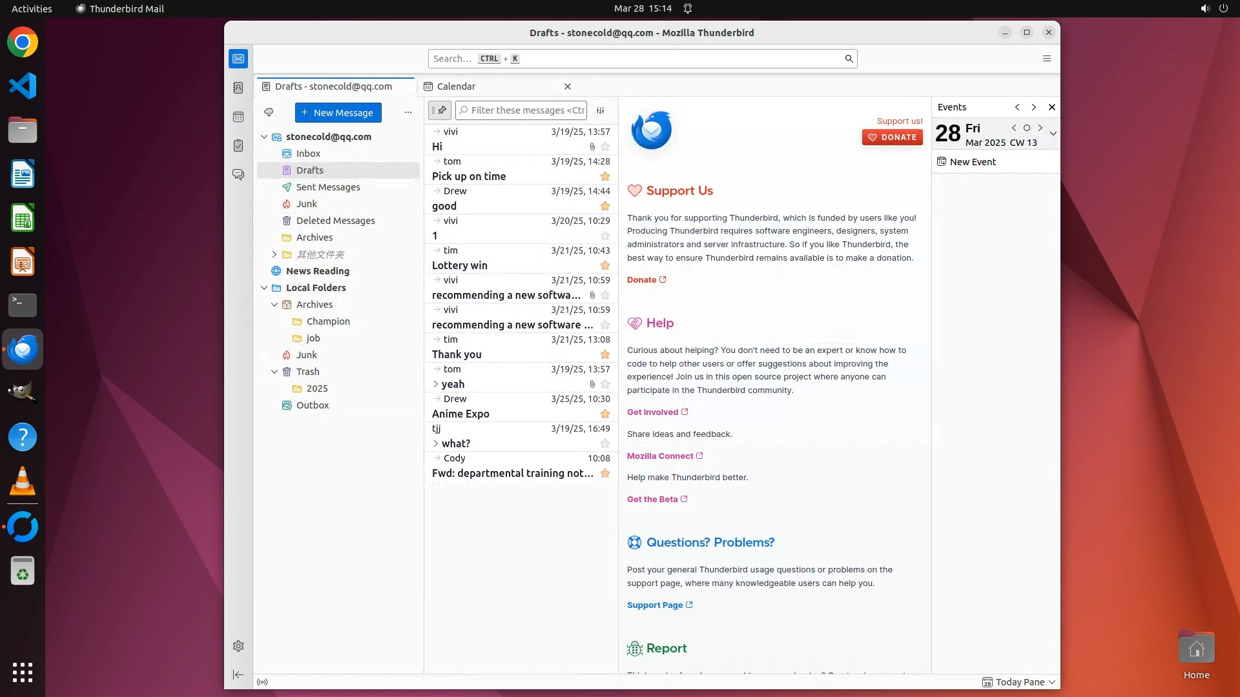Open message list display options icon
Image resolution: width=1240 pixels, height=697 pixels.
(601, 110)
